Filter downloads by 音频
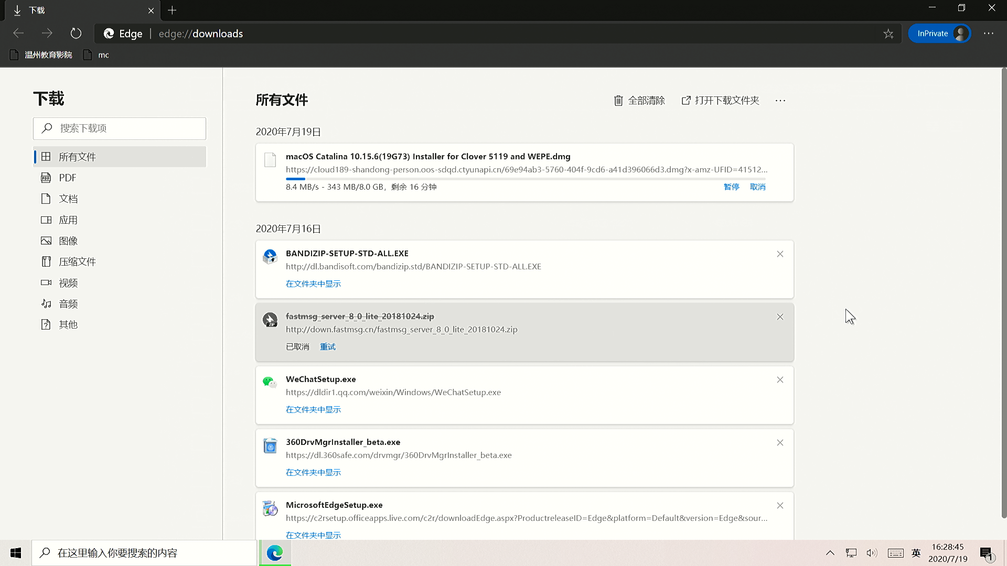The image size is (1007, 566). pyautogui.click(x=120, y=304)
